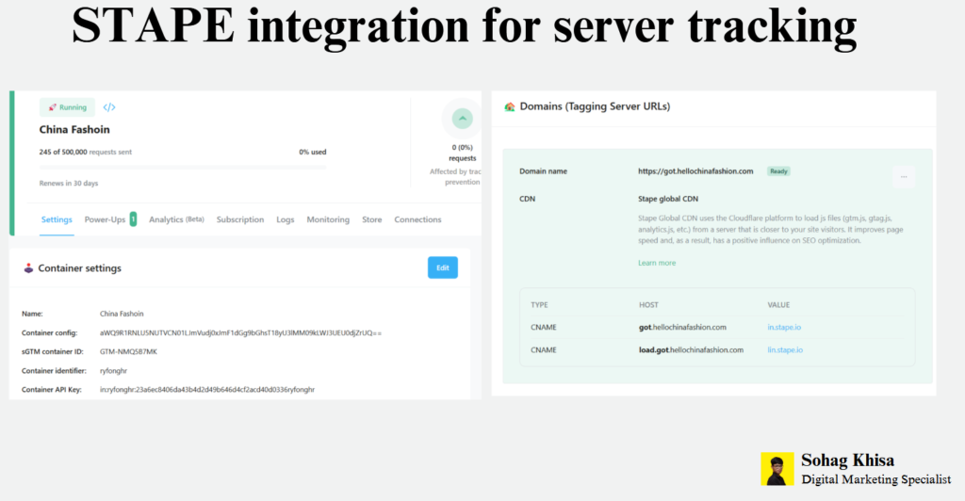Image resolution: width=965 pixels, height=501 pixels.
Task: Open the domain three-dot options menu
Action: pos(904,177)
